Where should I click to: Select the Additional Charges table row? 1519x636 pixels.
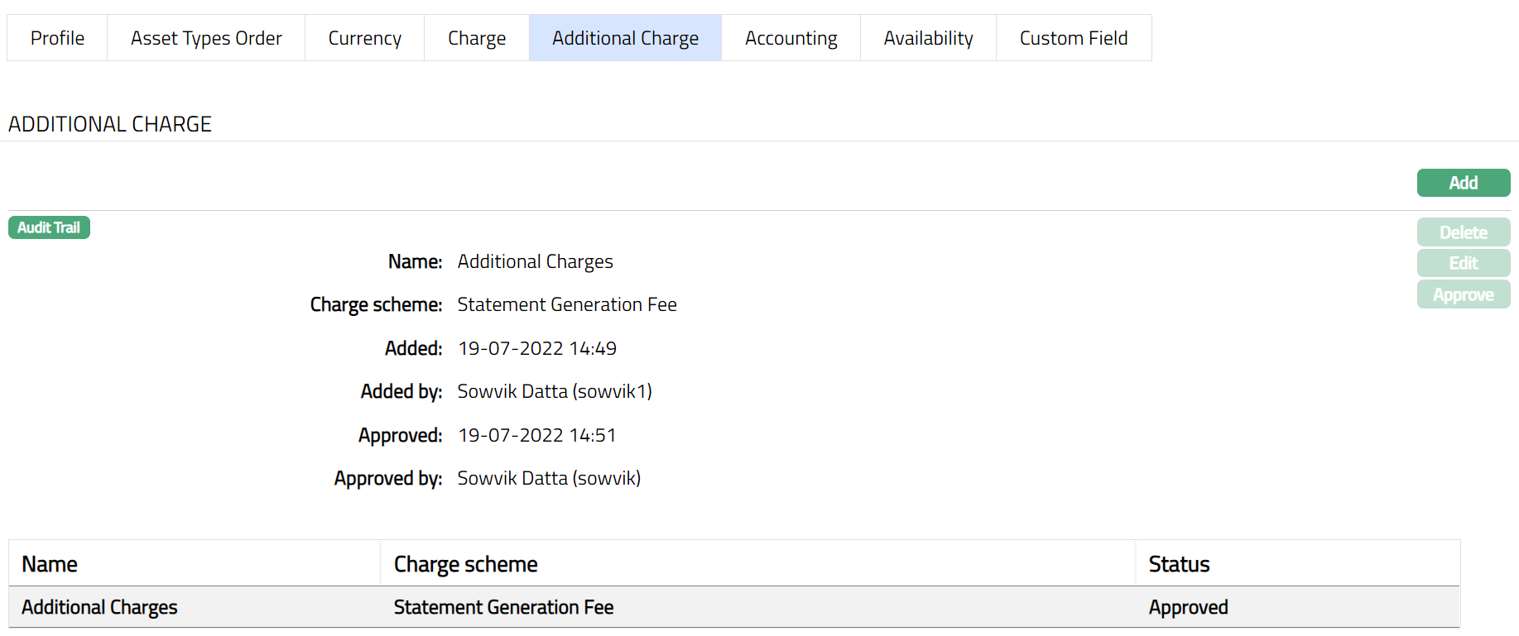point(99,607)
